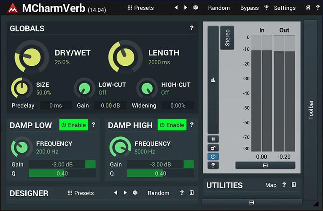Click the Predelay value field

pos(55,105)
